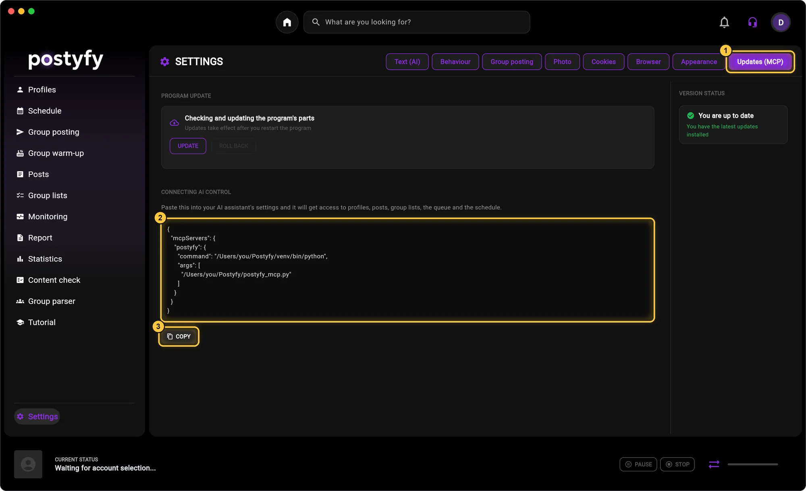Click the cloud update icon
Image resolution: width=806 pixels, height=491 pixels.
click(x=174, y=122)
